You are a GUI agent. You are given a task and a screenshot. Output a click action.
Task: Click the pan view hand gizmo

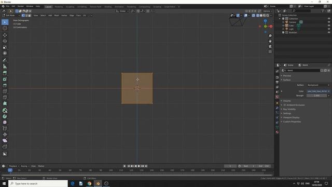(x=270, y=41)
